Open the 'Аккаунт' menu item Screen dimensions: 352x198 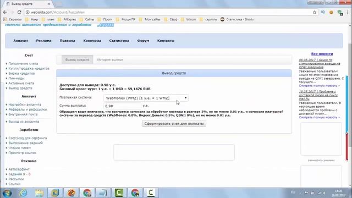point(21,41)
